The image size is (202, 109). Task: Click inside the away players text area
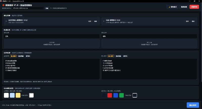(149, 69)
